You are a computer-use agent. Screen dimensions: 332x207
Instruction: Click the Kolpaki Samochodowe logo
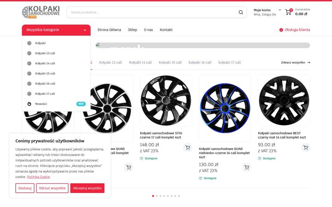41,12
